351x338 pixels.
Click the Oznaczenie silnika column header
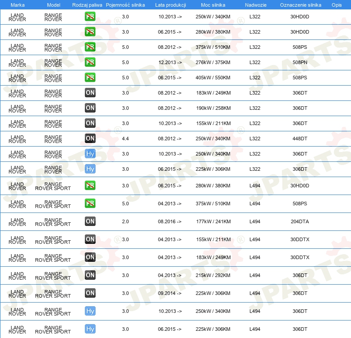point(300,5)
